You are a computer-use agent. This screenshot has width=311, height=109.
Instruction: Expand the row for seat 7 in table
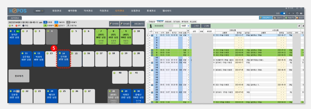[150, 50]
